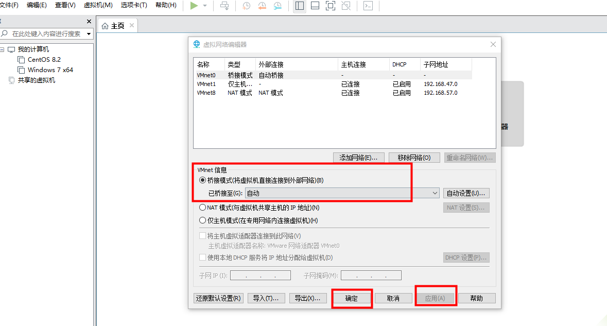Open the power options arrow beside play

[x=205, y=6]
